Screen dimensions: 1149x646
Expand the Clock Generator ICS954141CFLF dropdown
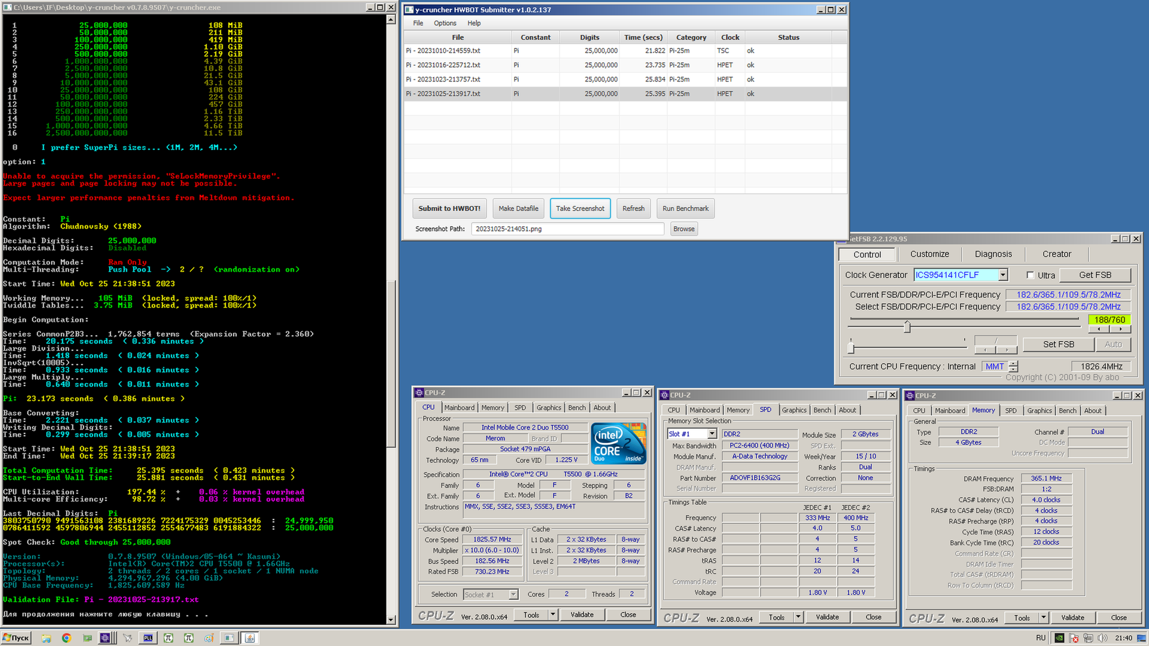point(1003,275)
